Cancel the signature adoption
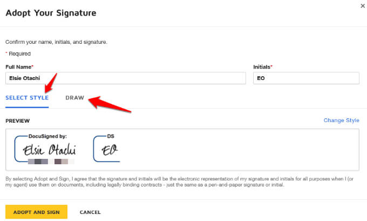Screen dimensions: 367x221 (x=90, y=212)
